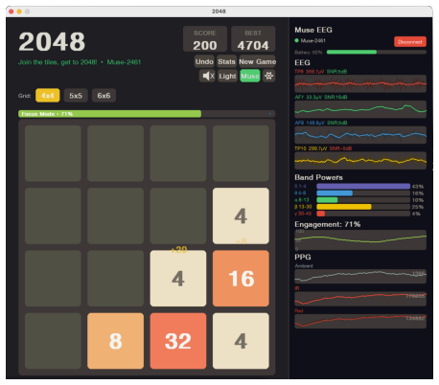439x385 pixels.
Task: Click the alpha band power bar
Action: 363,200
